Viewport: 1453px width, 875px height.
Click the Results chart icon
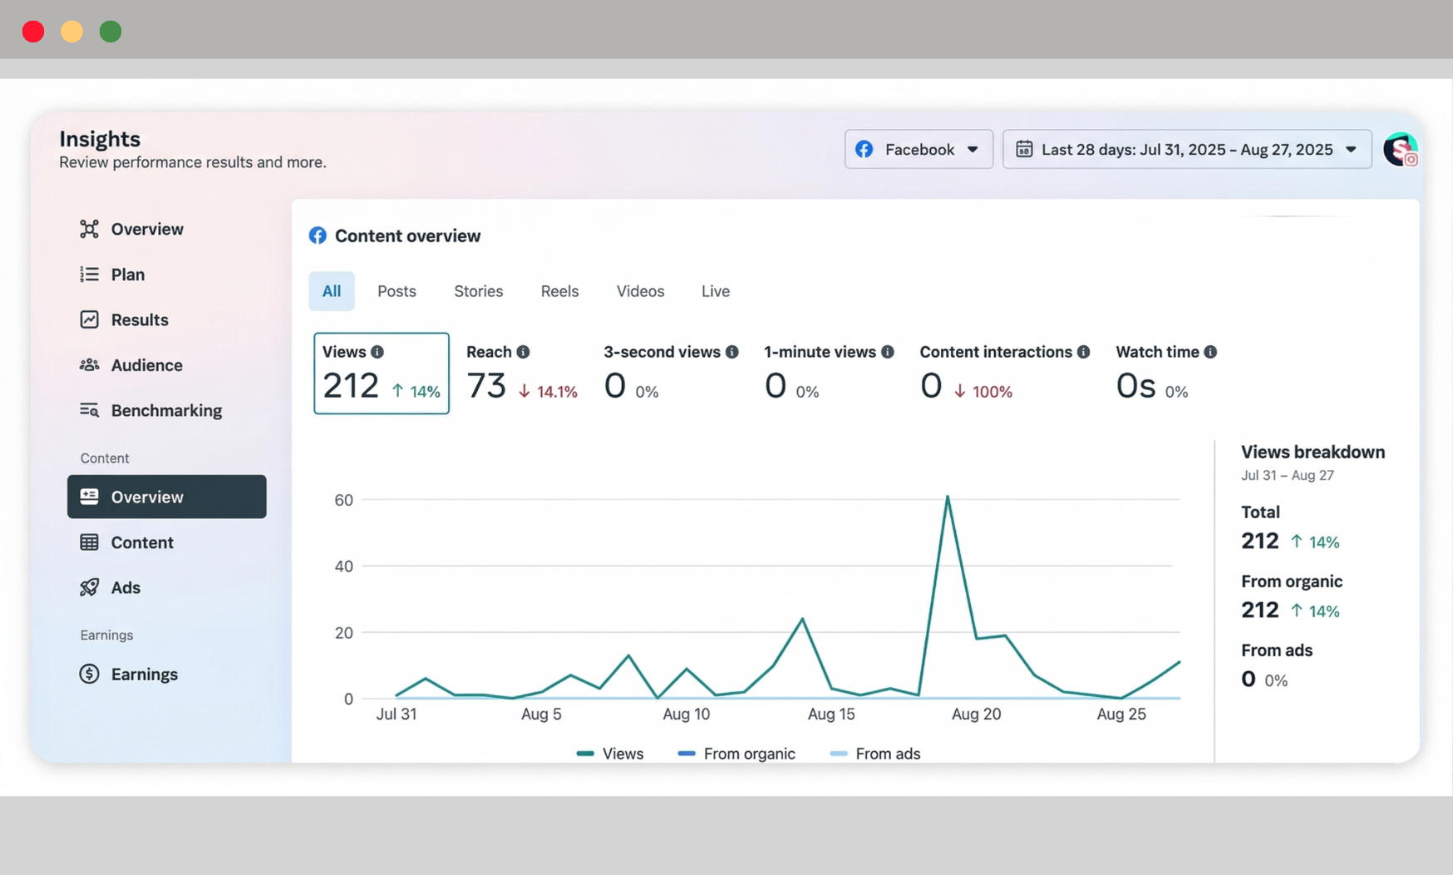pyautogui.click(x=89, y=319)
